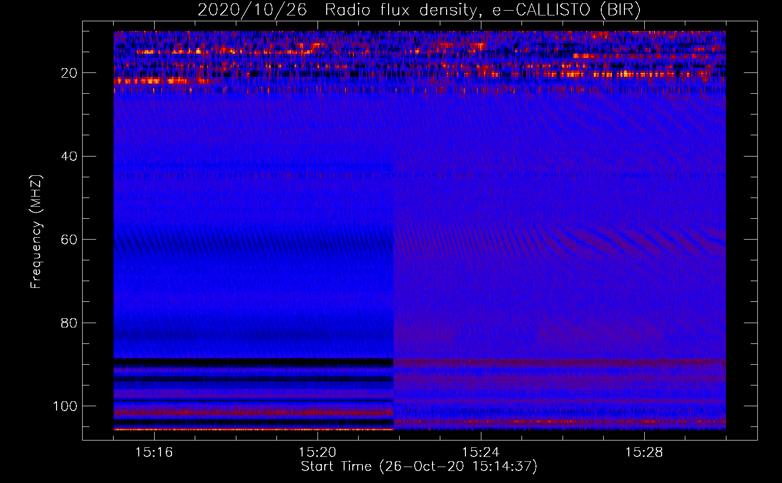The height and width of the screenshot is (483, 782).
Task: Click the '60' frequency tick label
Action: 69,240
